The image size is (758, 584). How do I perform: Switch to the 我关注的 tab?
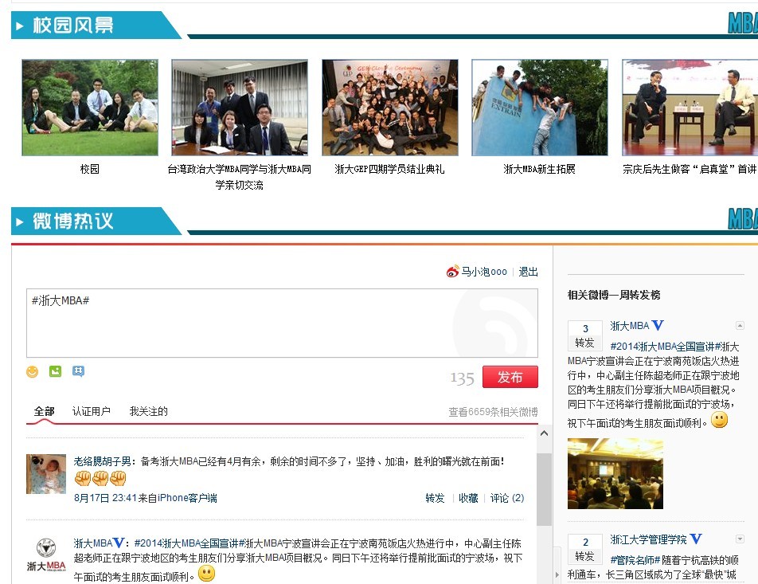[148, 411]
